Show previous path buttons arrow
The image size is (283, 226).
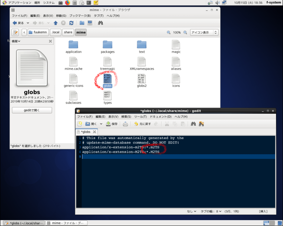[24, 32]
